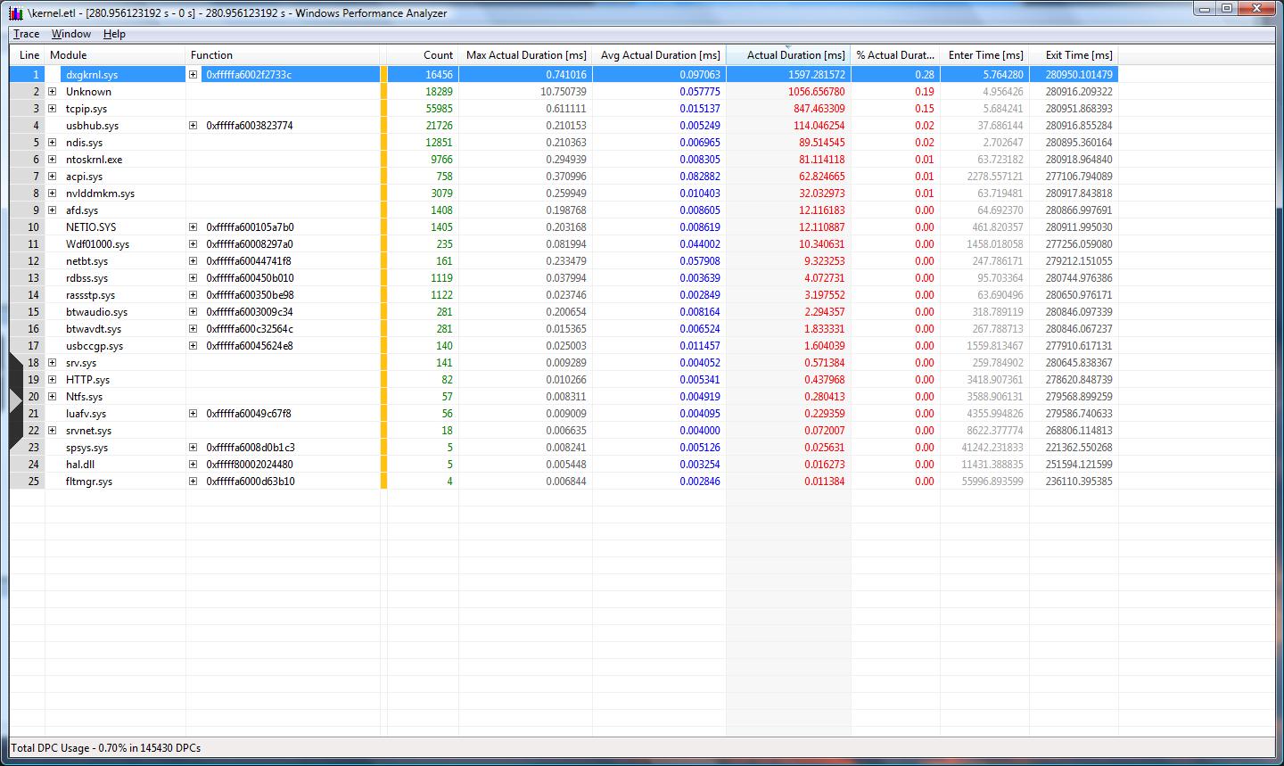Open the Help menu
This screenshot has width=1284, height=766.
tap(114, 34)
